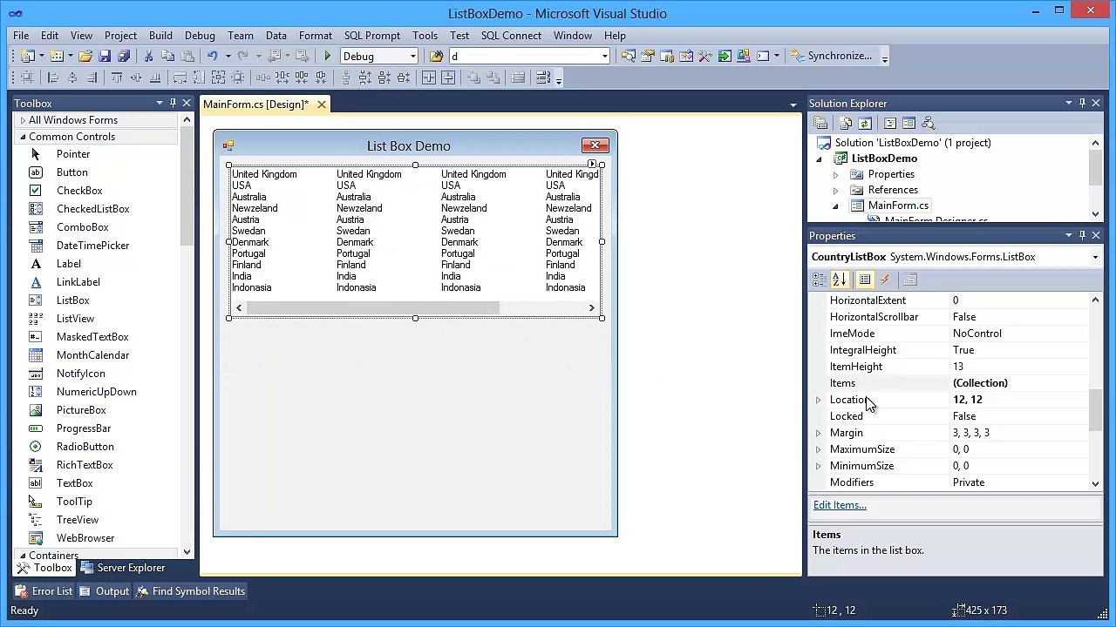Open the Output tab
This screenshot has height=627, width=1116.
click(104, 591)
